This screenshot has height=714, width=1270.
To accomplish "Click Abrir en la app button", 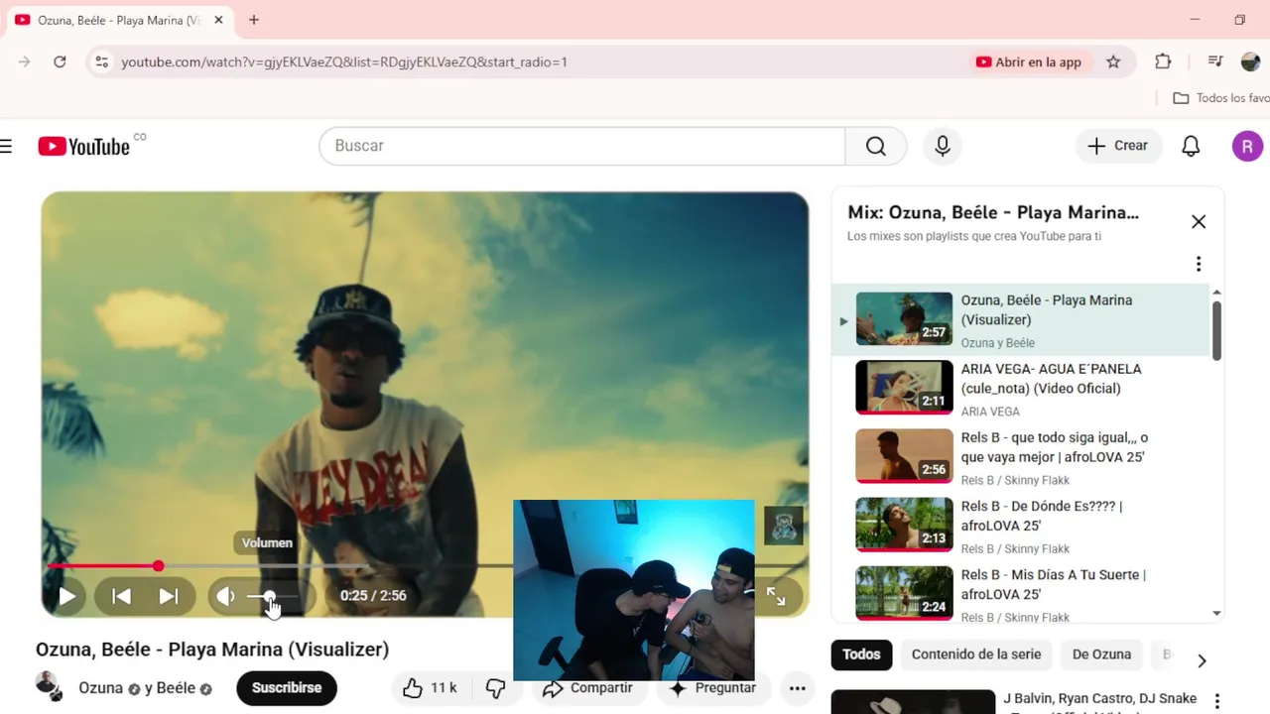I will pyautogui.click(x=1028, y=61).
